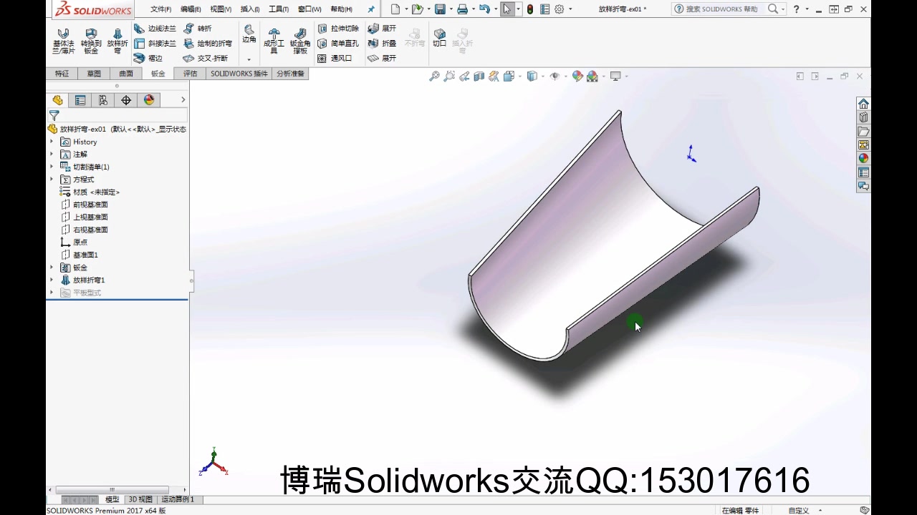Click the Rebuild traffic light icon
This screenshot has width=917, height=515.
point(530,9)
